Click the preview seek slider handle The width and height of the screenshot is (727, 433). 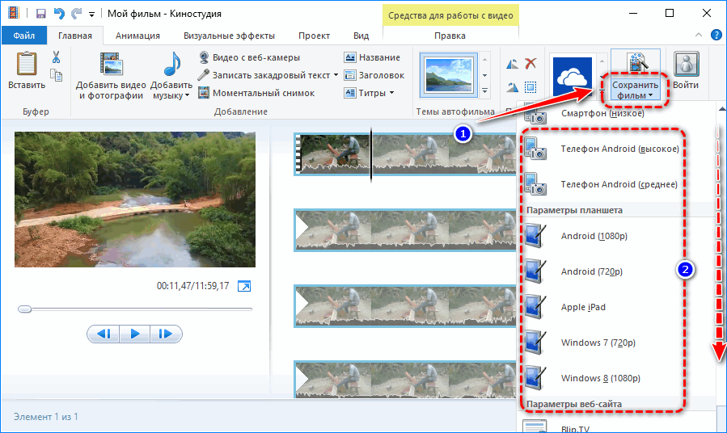click(24, 309)
